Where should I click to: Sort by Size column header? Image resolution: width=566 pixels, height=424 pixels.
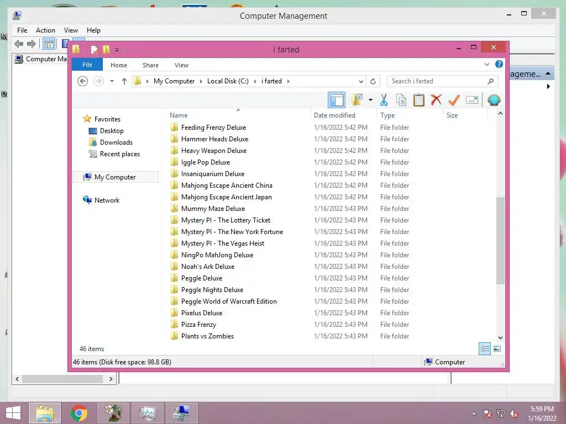coord(452,115)
